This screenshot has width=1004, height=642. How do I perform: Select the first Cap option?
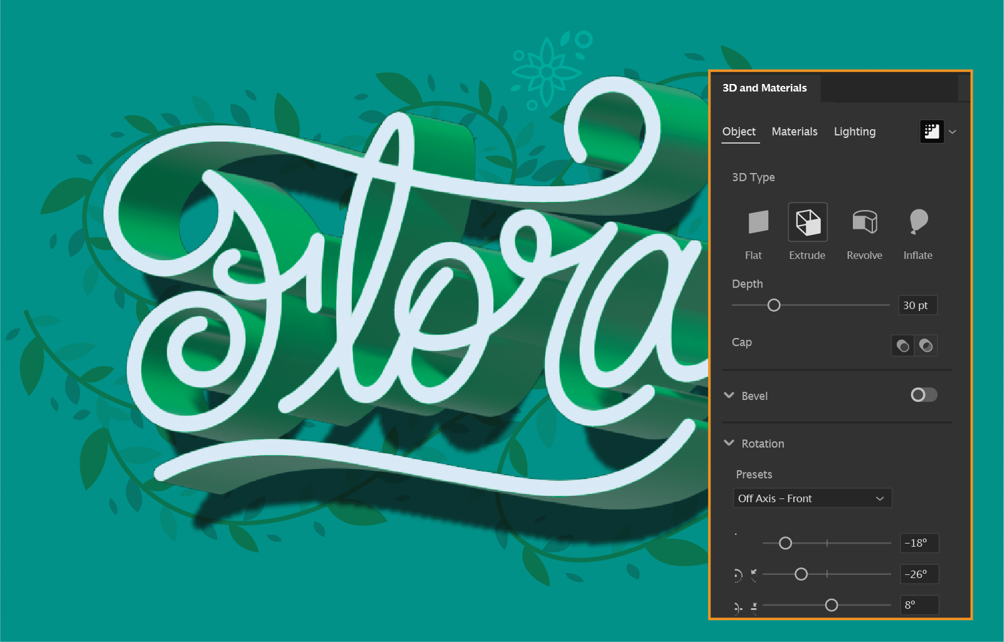902,345
